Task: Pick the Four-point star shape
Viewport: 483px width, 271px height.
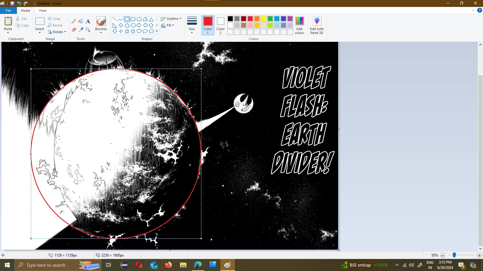Action: tap(121, 31)
